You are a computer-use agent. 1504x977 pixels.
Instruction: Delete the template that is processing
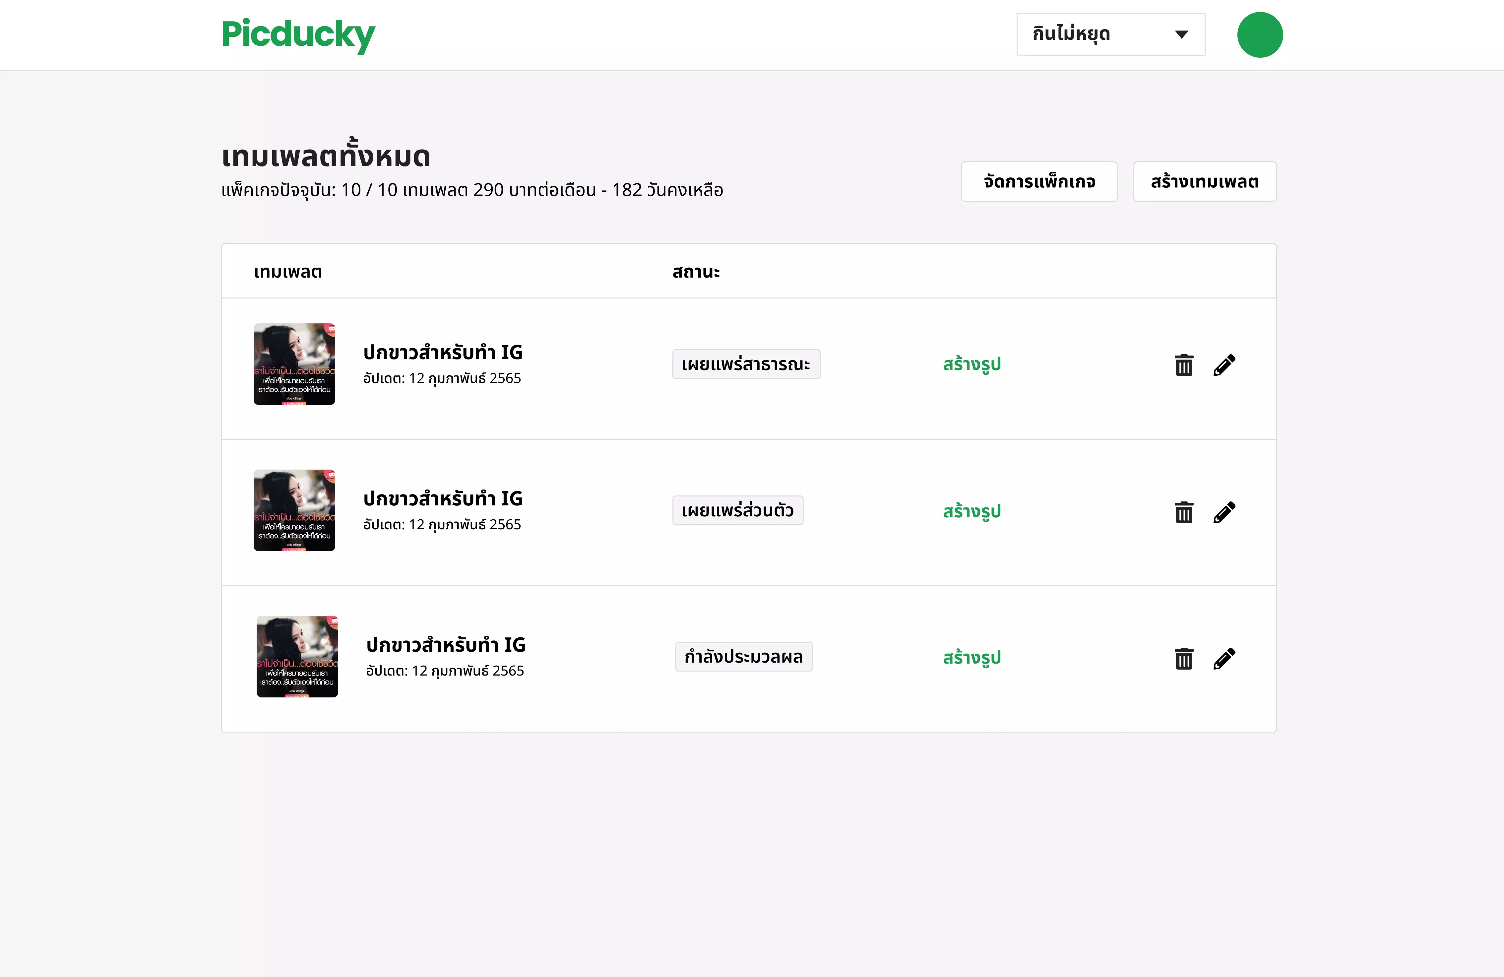[x=1184, y=659]
